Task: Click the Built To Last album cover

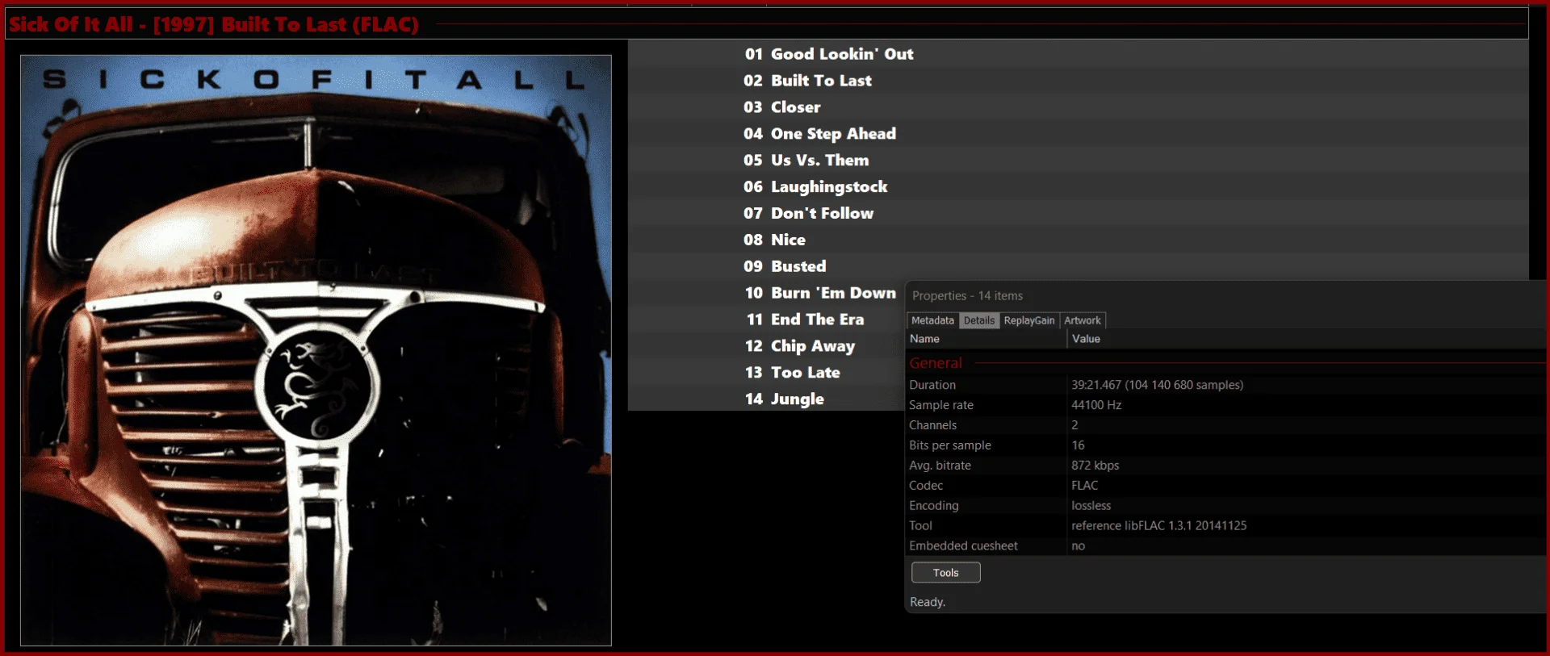Action: pos(316,350)
